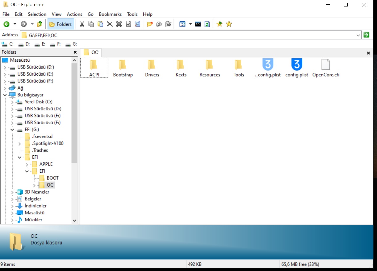Open command prompt from toolbar

point(198,24)
